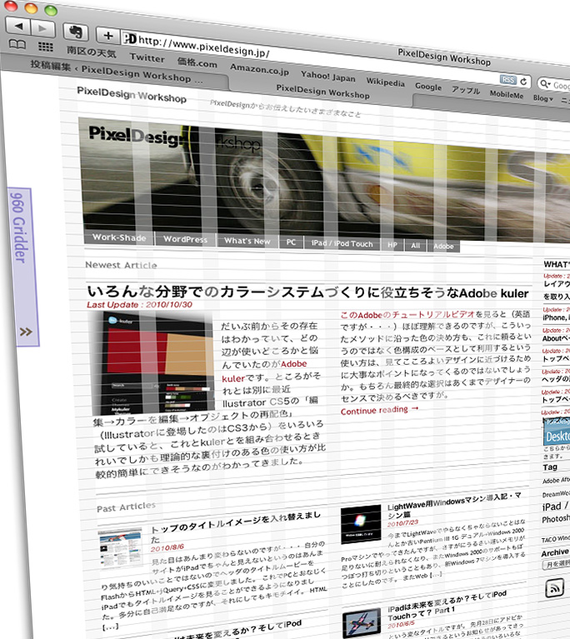Click the airplane article thumbnail
Image resolution: width=570 pixels, height=639 pixels.
point(362,622)
